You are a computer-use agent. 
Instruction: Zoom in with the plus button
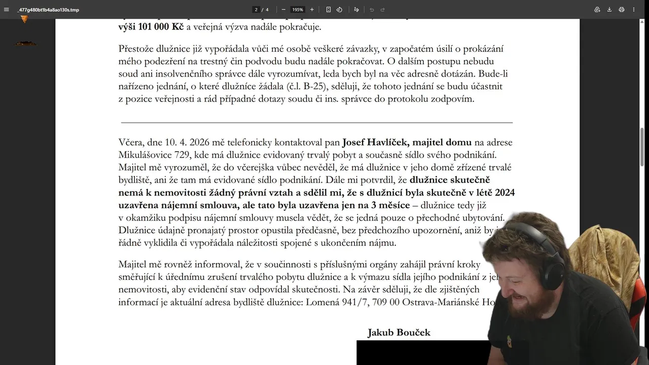click(312, 10)
